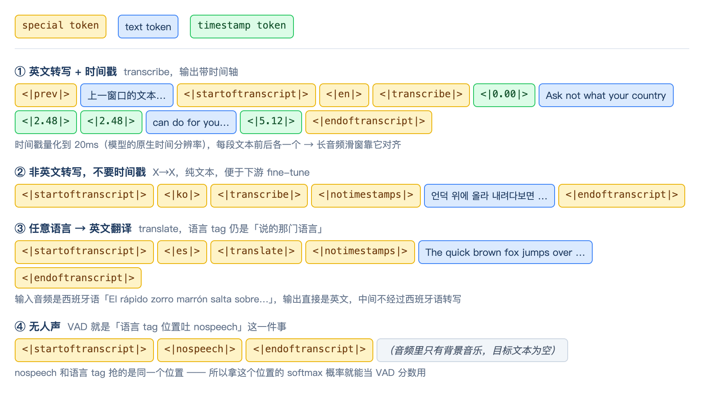This screenshot has width=704, height=407.
Task: Click <|notimestamps|> chip after <|translate|>
Action: (360, 252)
